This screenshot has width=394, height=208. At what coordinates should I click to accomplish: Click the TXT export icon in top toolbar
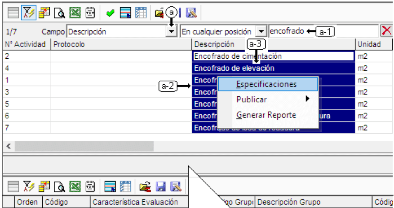tap(90, 13)
